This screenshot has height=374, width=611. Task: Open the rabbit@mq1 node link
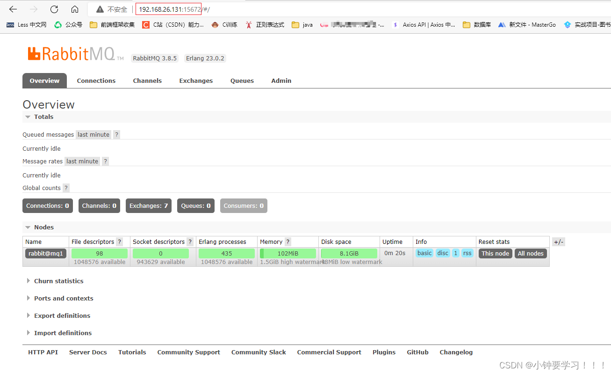(46, 254)
